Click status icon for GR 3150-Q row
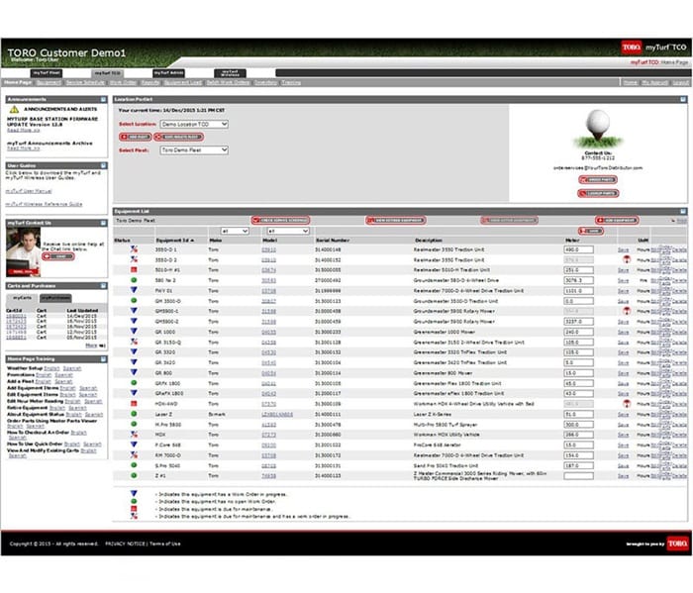The image size is (693, 593). click(x=134, y=342)
